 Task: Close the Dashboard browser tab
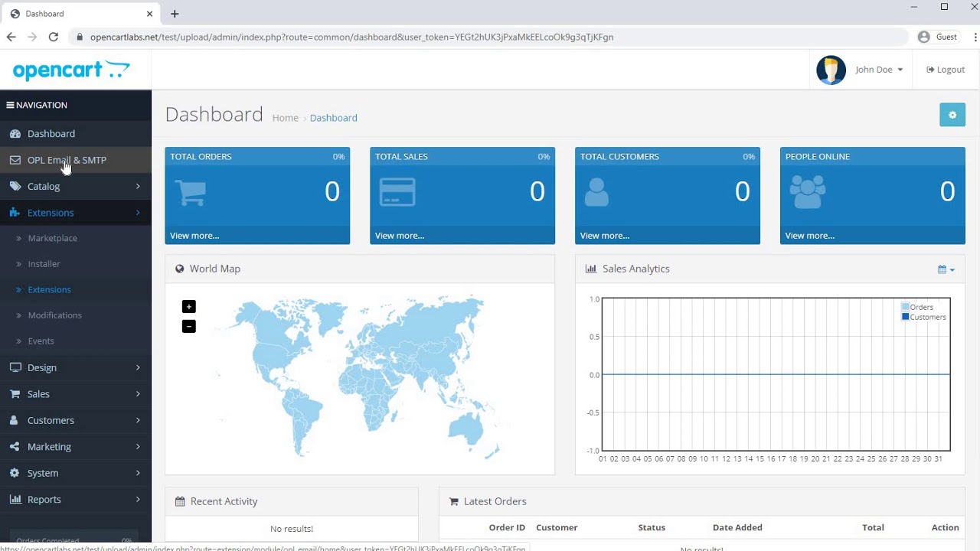coord(150,14)
